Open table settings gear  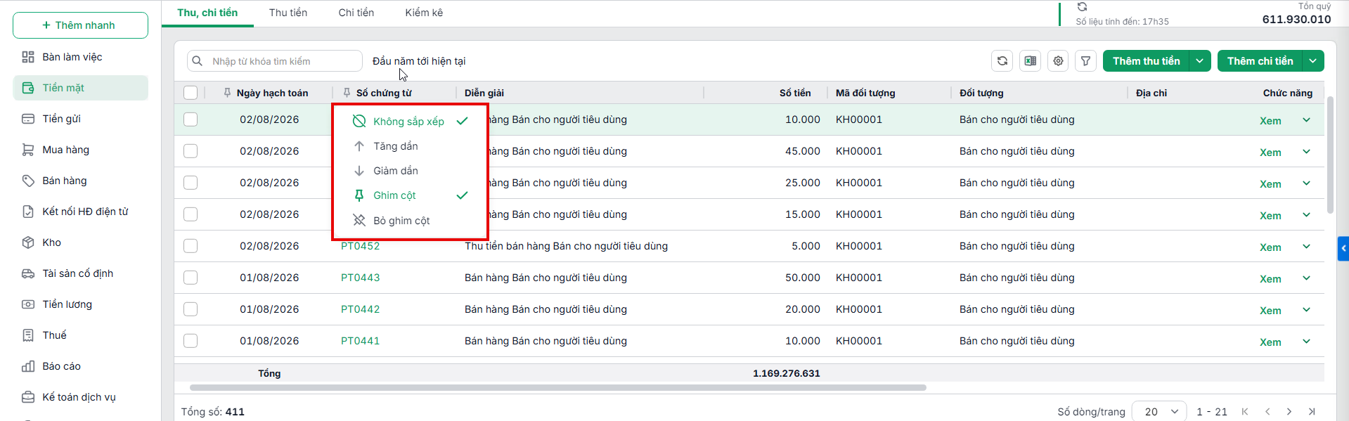tap(1058, 61)
